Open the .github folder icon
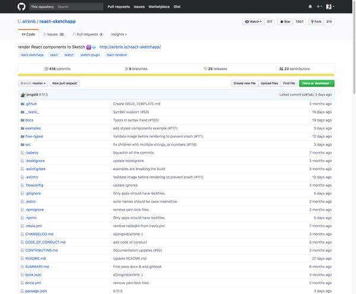 point(23,104)
